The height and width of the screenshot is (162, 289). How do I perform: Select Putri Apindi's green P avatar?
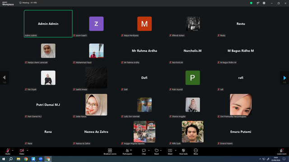click(193, 78)
